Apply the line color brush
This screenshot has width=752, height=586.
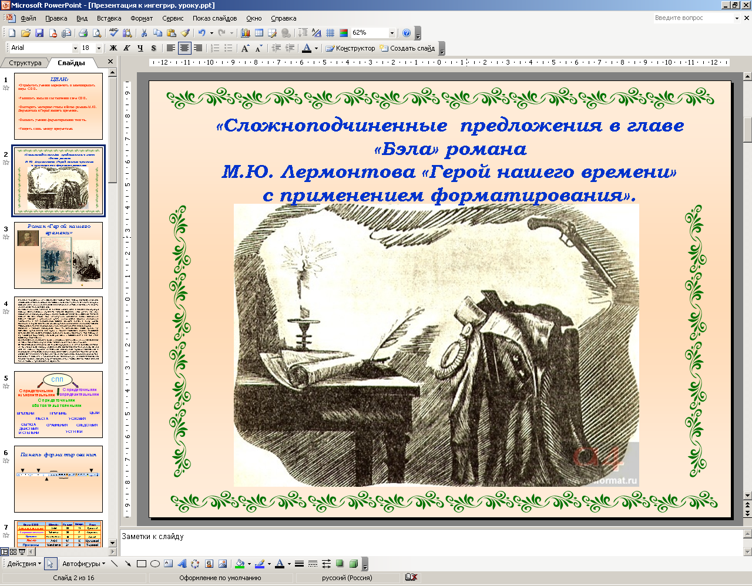[x=259, y=564]
